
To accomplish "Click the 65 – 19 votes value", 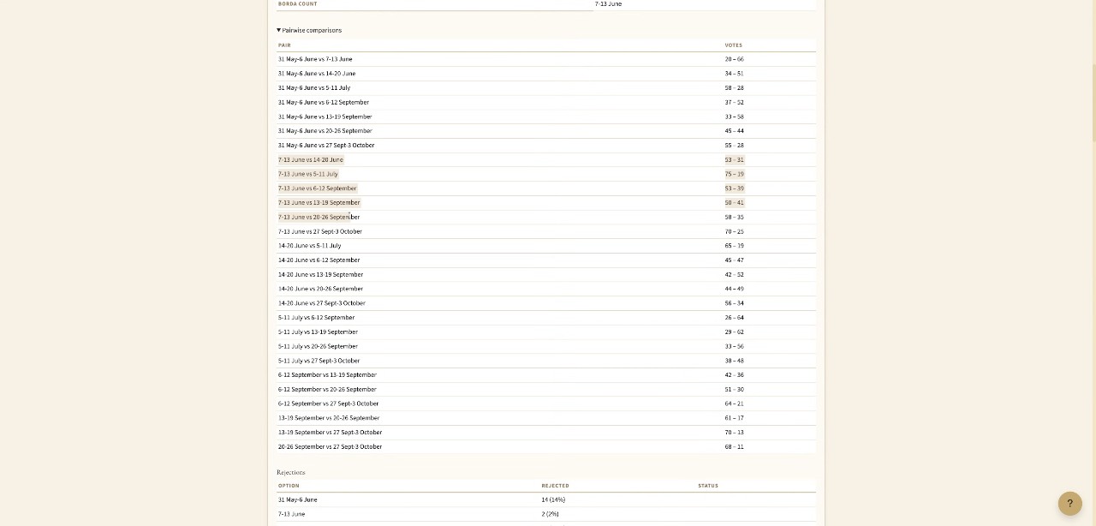I will click(734, 246).
